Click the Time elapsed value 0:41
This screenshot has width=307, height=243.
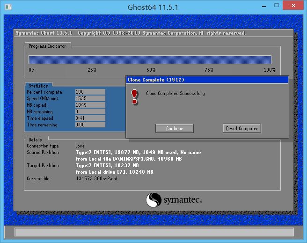click(90, 118)
